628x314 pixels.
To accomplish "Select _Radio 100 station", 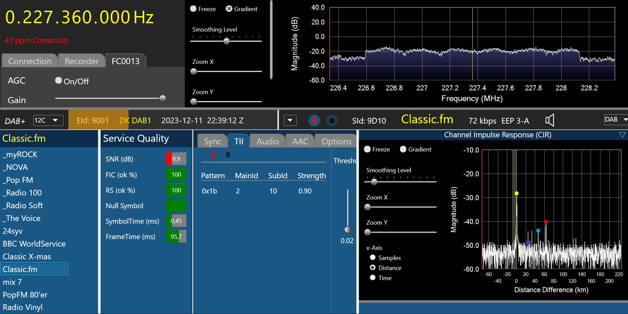I will tap(22, 193).
